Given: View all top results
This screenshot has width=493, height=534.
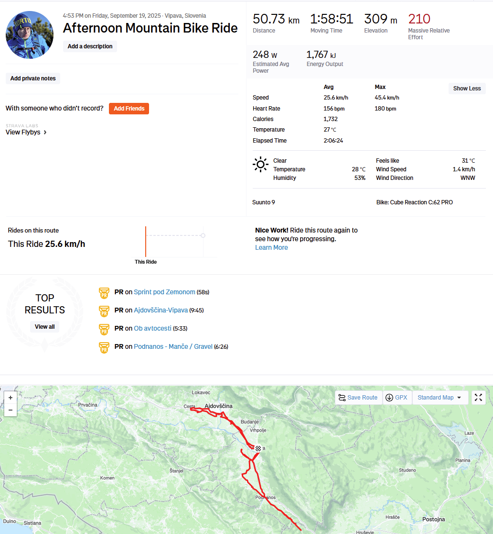Looking at the screenshot, I should tap(44, 327).
